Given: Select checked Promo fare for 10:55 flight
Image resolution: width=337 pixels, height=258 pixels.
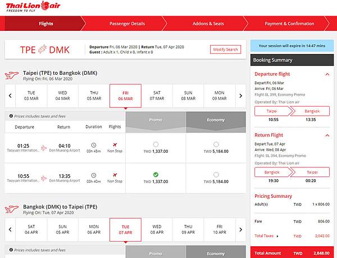Looking at the screenshot, I should click(x=156, y=175).
